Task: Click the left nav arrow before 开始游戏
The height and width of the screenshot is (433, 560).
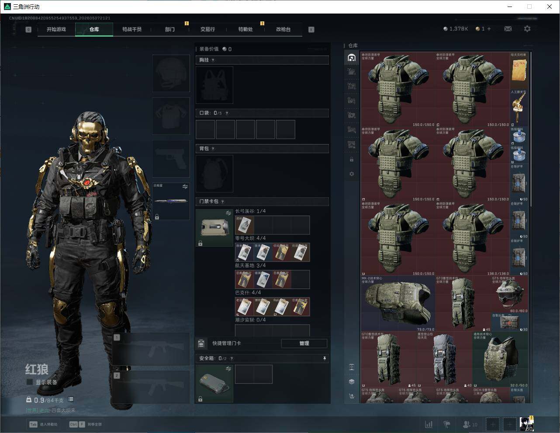Action: pyautogui.click(x=28, y=30)
